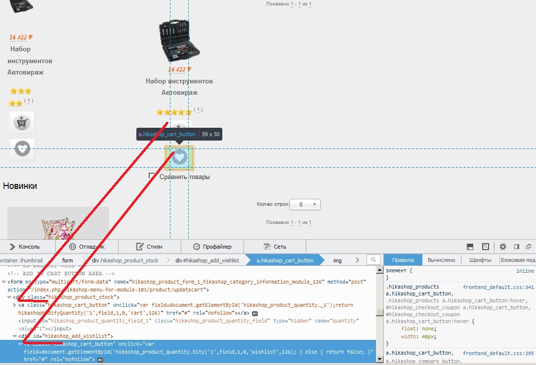Click the left product's wishlist heart icon
536x365 pixels.
click(x=22, y=149)
